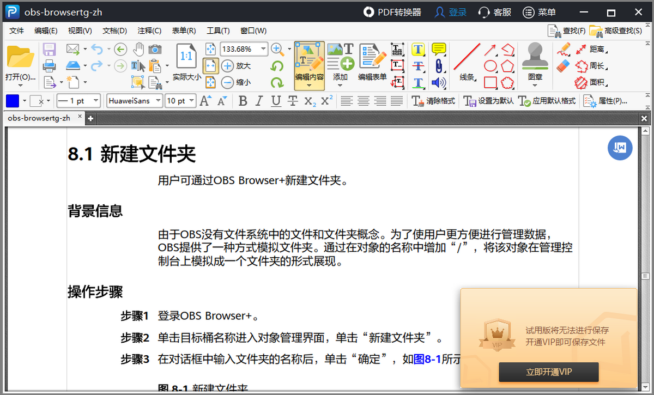This screenshot has width=654, height=395.
Task: Set left text alignment
Action: pyautogui.click(x=347, y=101)
